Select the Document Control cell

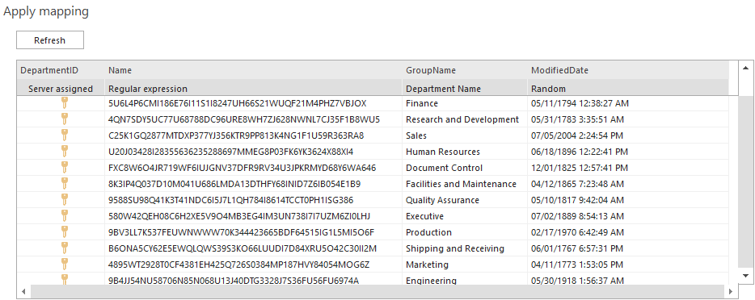point(465,168)
